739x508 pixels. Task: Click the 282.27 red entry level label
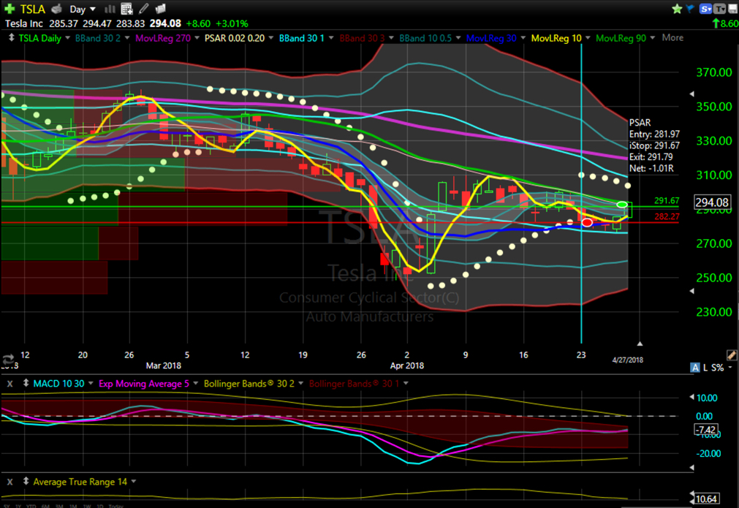[667, 217]
